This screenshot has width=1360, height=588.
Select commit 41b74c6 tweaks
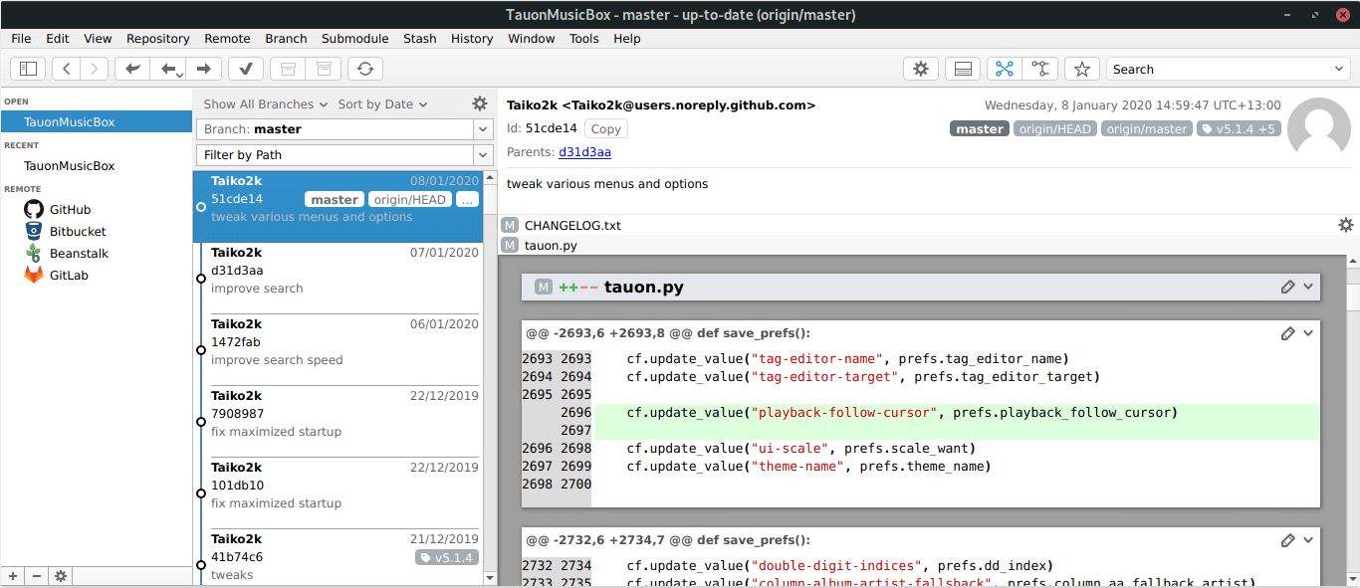tap(338, 556)
